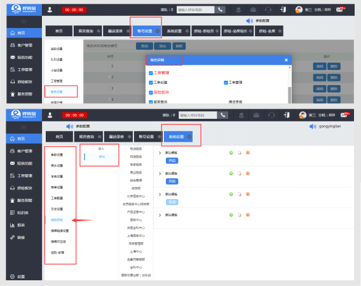Uncheck the 工单创建 checkbox in role dialog
The image size is (361, 286).
151,83
